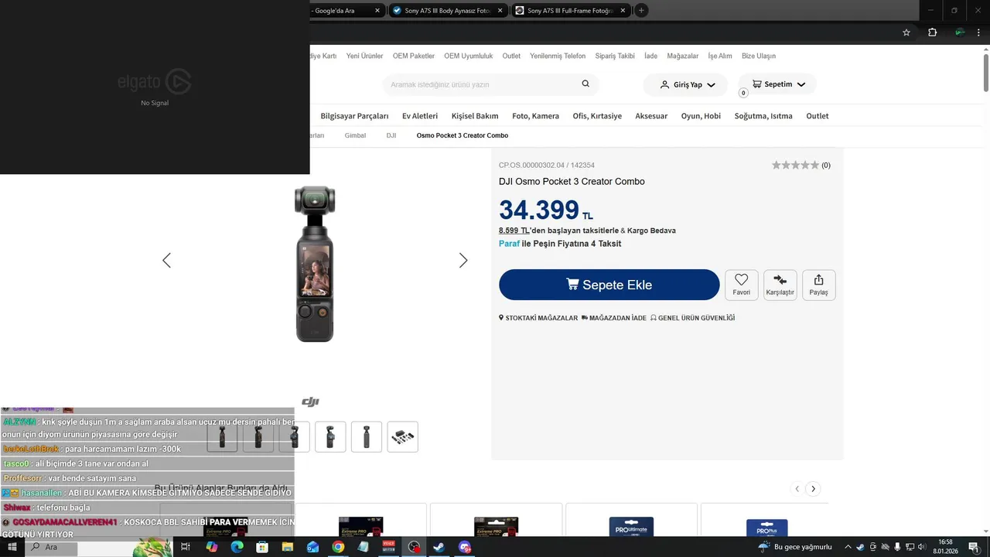Open Windows Start menu
This screenshot has width=990, height=557.
(x=12, y=547)
